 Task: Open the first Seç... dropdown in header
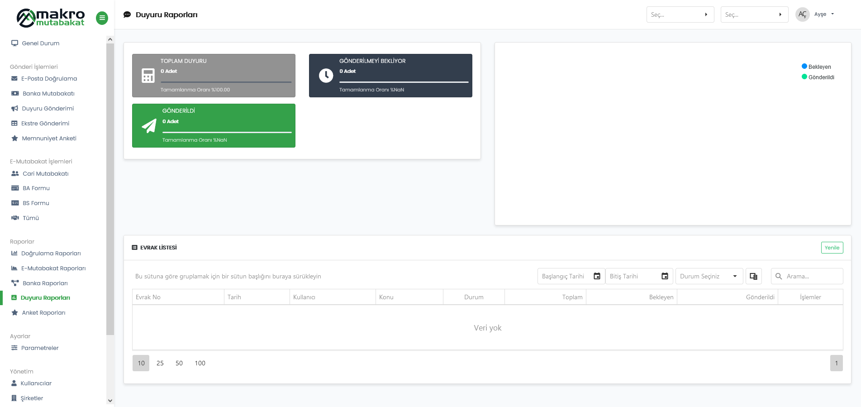680,14
